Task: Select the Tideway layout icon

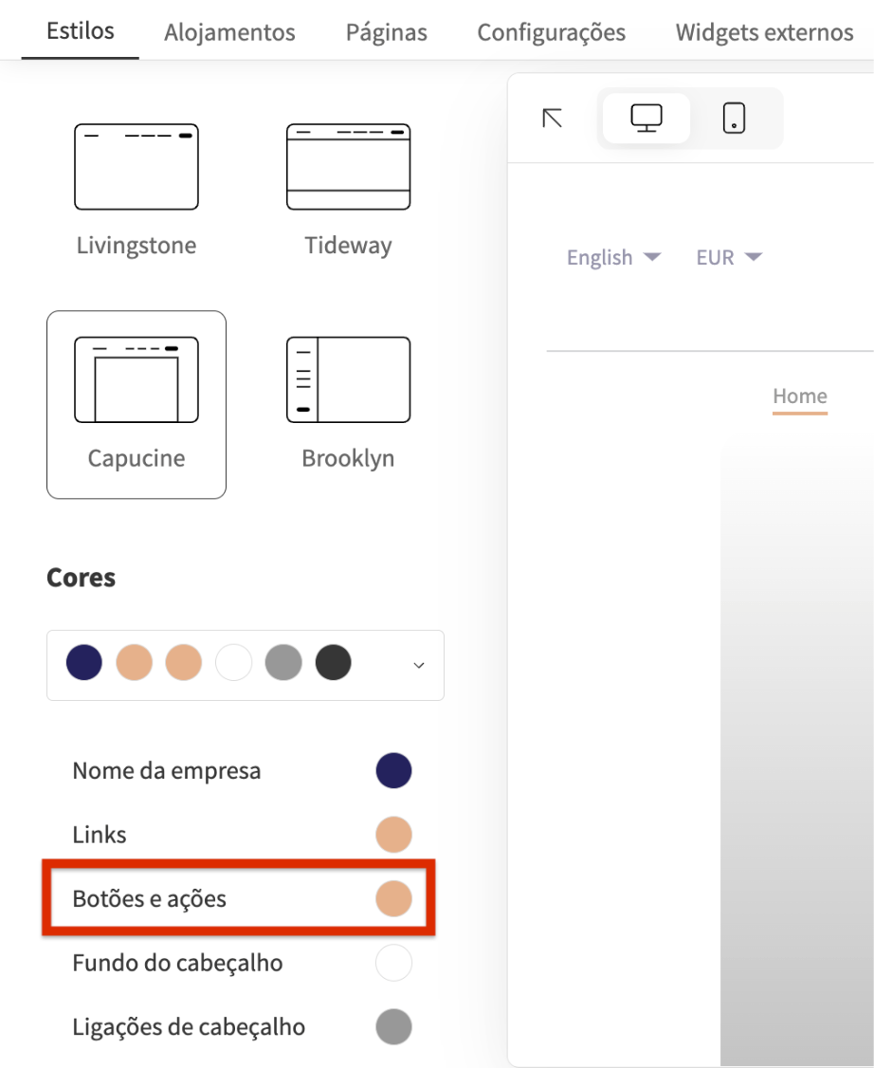Action: tap(348, 167)
